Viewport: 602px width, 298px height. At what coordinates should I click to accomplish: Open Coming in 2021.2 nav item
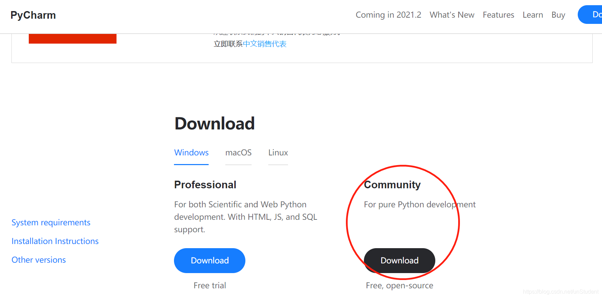click(388, 15)
